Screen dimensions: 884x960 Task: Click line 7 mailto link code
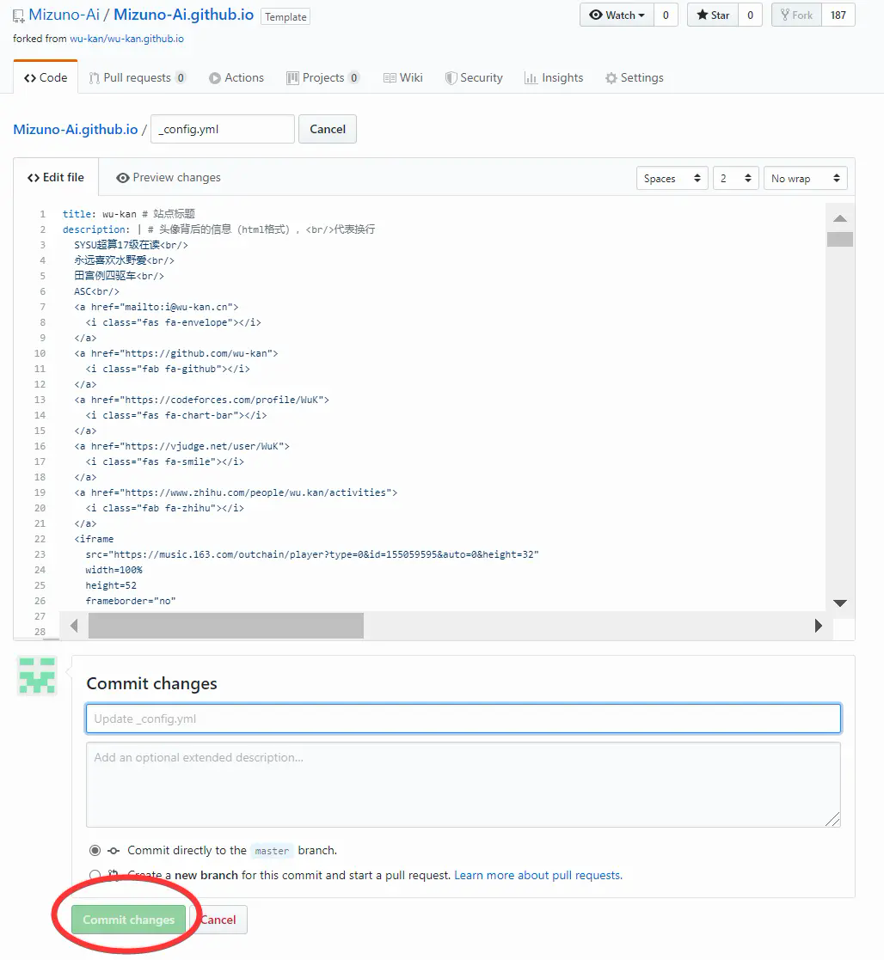point(157,307)
